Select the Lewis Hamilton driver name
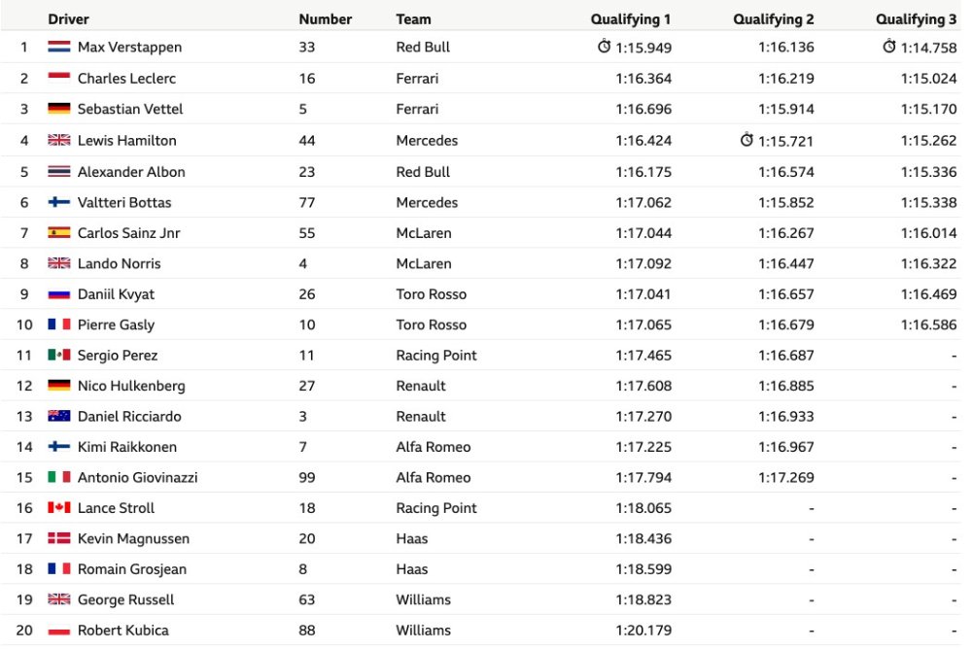The height and width of the screenshot is (649, 972). pyautogui.click(x=127, y=141)
